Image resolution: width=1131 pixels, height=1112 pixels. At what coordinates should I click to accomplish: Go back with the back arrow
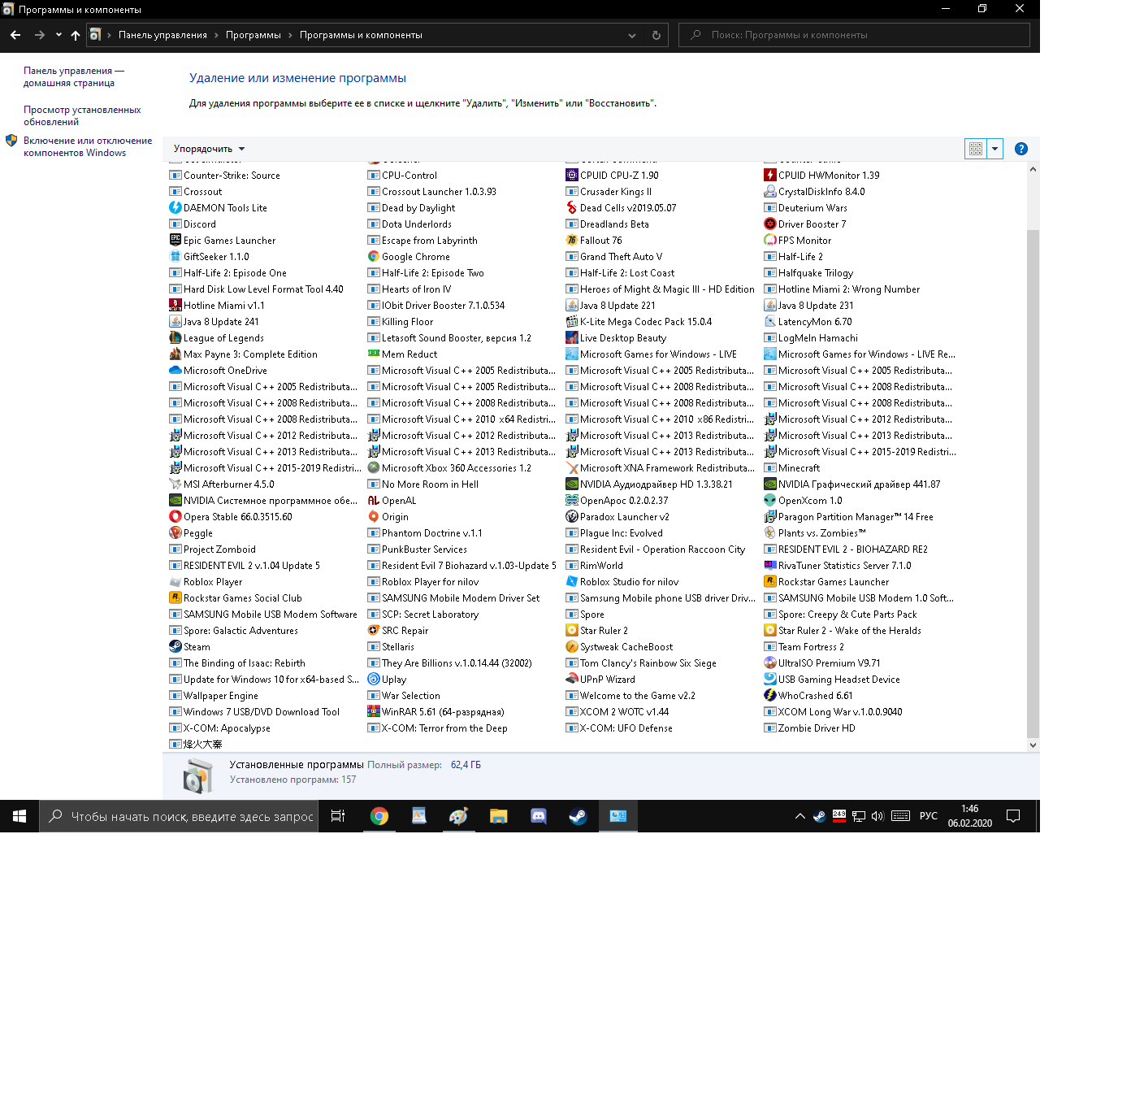point(15,35)
